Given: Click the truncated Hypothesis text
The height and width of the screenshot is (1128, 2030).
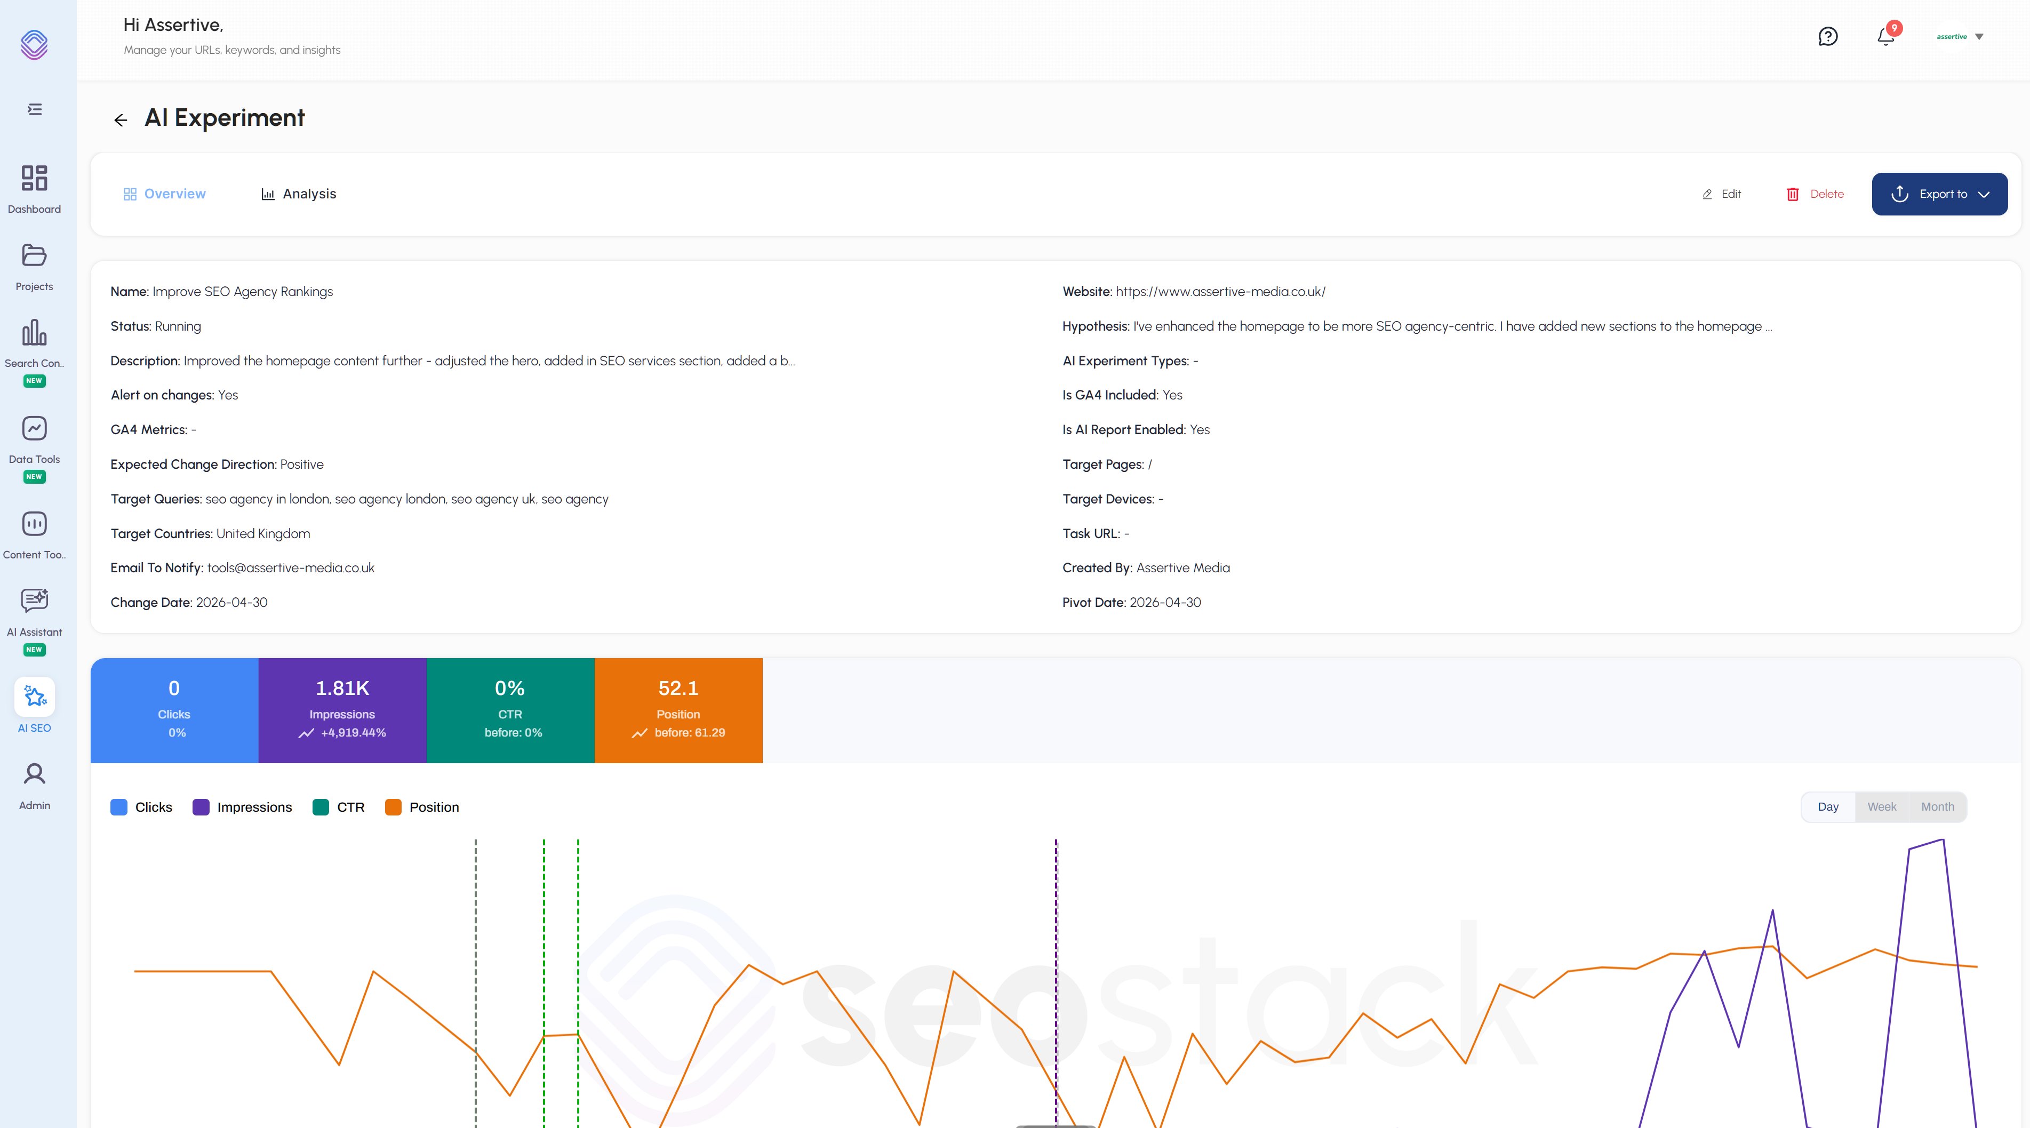Looking at the screenshot, I should (x=1452, y=326).
